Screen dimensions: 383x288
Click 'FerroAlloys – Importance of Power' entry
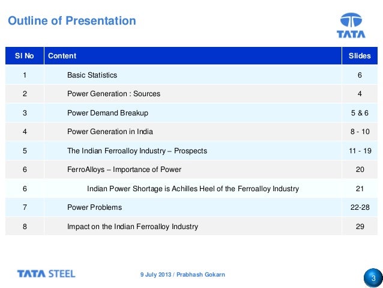click(124, 170)
